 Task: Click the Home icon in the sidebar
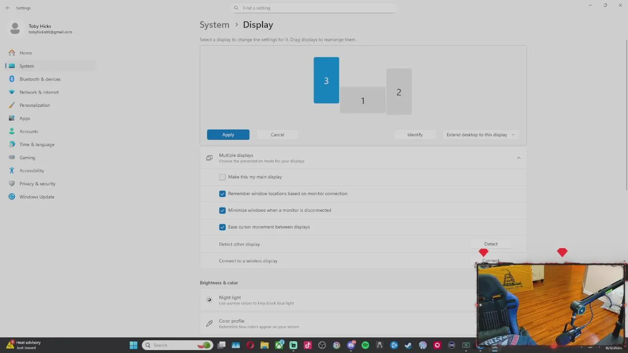(x=12, y=53)
